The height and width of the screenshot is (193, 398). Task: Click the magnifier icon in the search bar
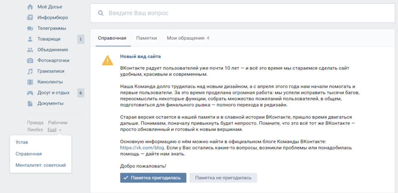tap(101, 13)
